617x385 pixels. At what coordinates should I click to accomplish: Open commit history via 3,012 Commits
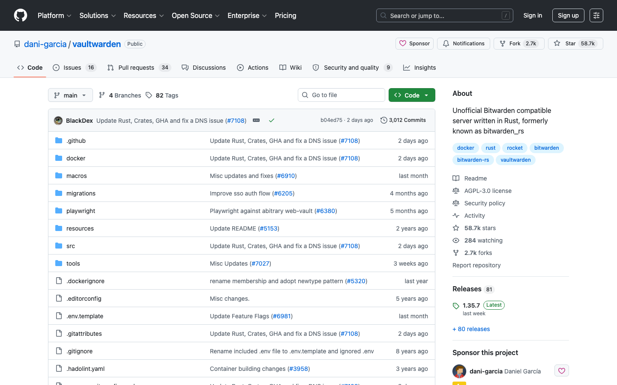pos(403,120)
